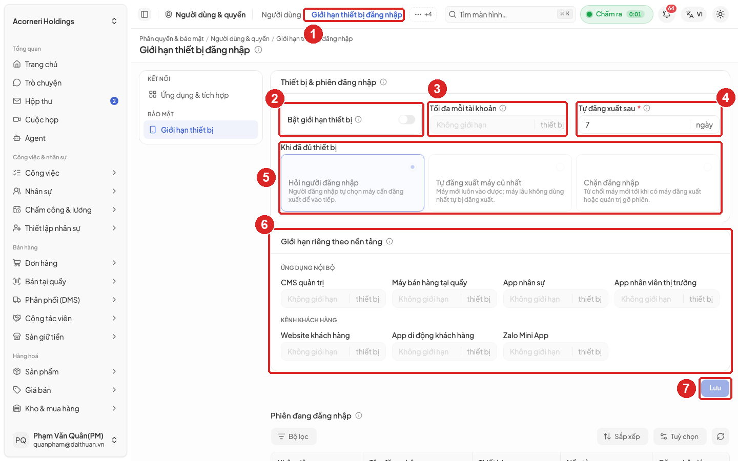Switch light/dark theme via sun icon
Image resolution: width=738 pixels, height=461 pixels.
[720, 14]
